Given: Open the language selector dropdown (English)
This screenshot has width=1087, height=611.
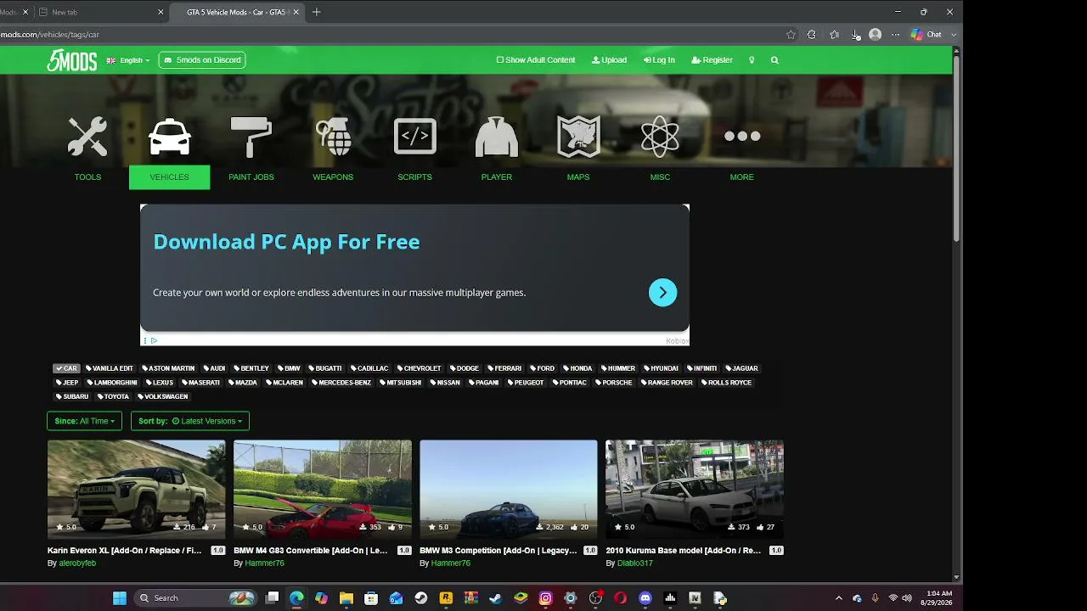Looking at the screenshot, I should tap(128, 60).
